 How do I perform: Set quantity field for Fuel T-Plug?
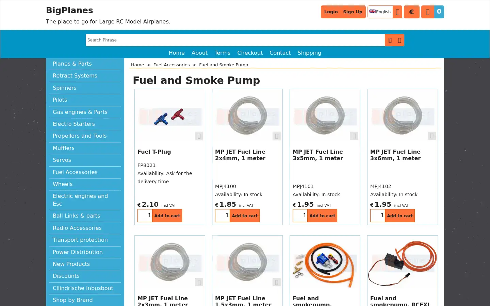coord(145,216)
